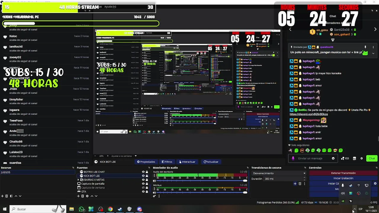Open Discord from the Windows taskbar
The width and height of the screenshot is (379, 213).
click(x=139, y=209)
